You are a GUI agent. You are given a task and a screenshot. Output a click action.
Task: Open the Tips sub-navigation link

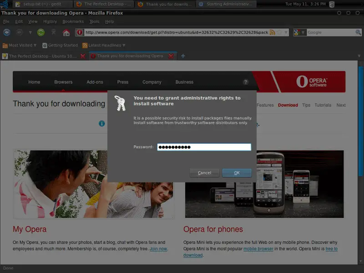click(x=306, y=105)
